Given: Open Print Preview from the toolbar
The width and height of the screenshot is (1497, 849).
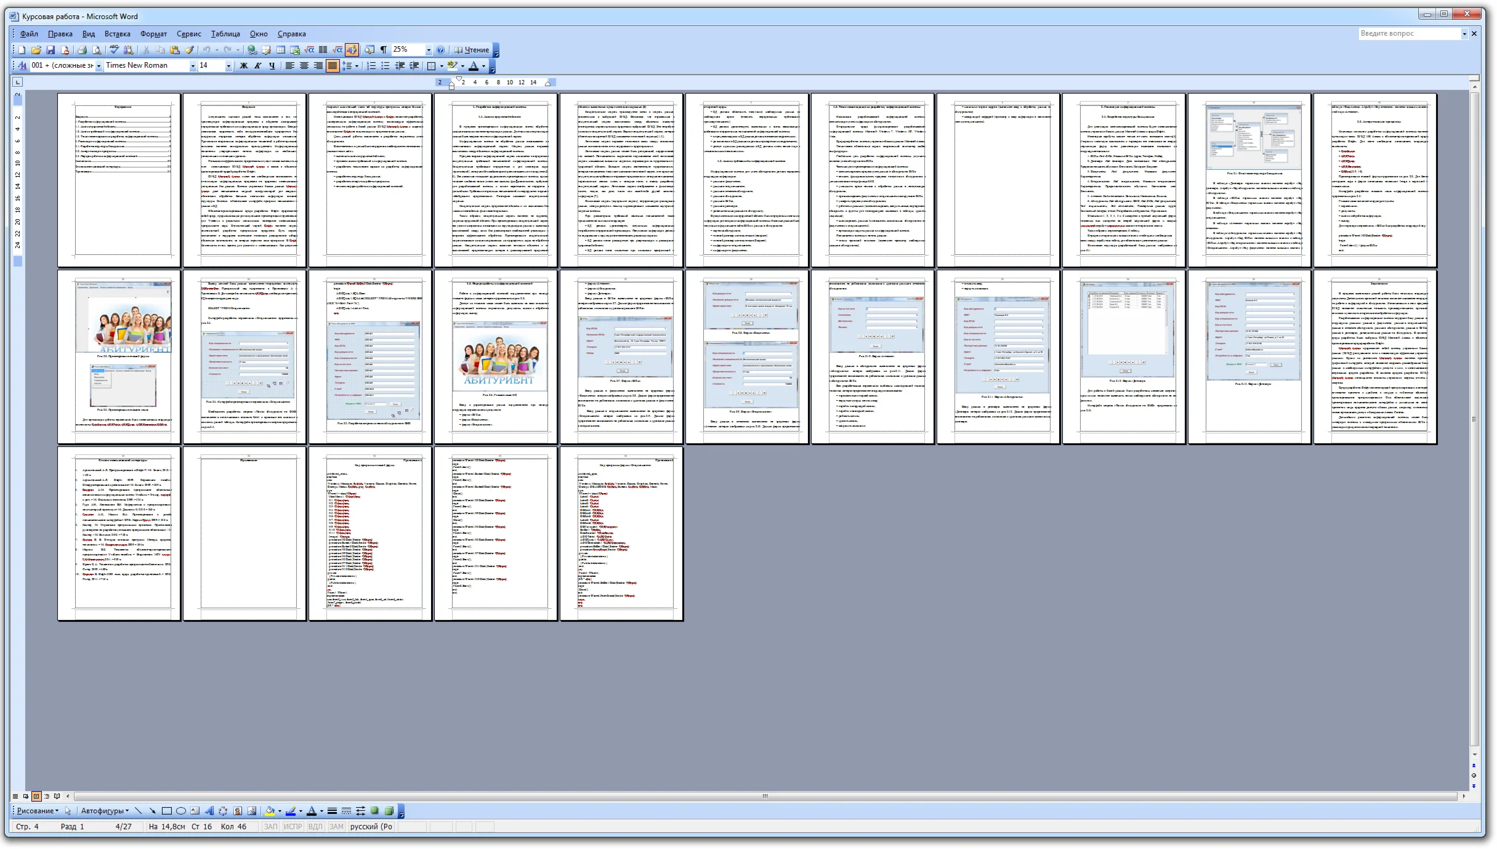Looking at the screenshot, I should (96, 50).
